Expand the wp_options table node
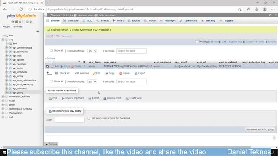Viewport: 278px width, 156px height. click(7, 60)
